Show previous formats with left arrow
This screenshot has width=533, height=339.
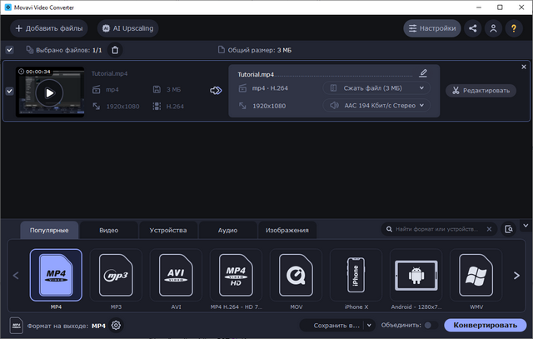pos(16,276)
